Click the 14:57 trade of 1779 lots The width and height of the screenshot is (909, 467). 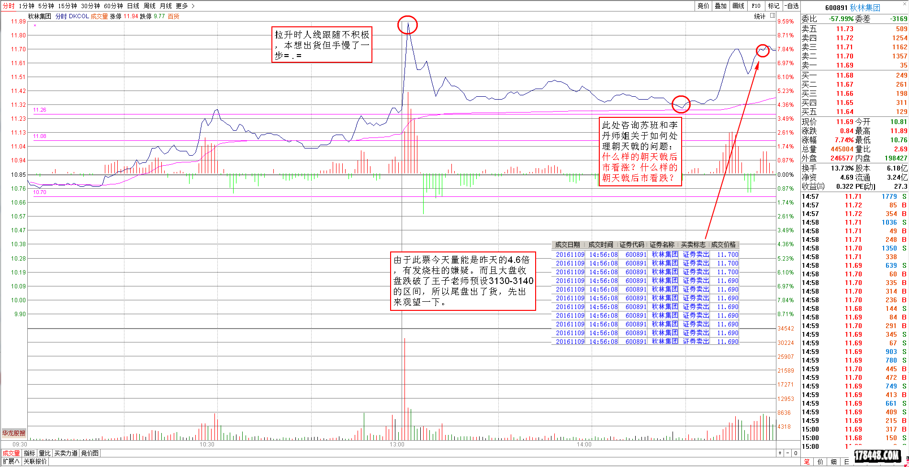click(854, 196)
